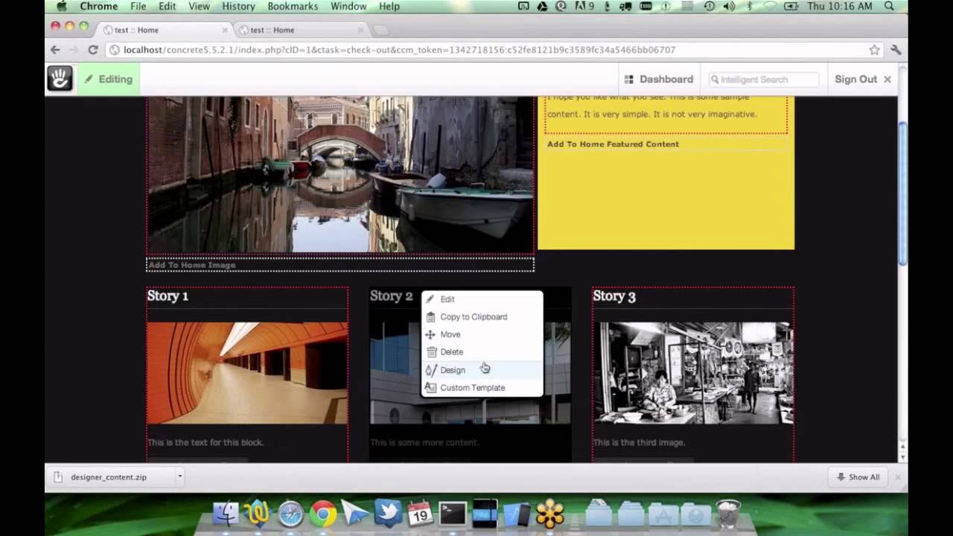Choose Design in the block context menu

tap(482, 370)
